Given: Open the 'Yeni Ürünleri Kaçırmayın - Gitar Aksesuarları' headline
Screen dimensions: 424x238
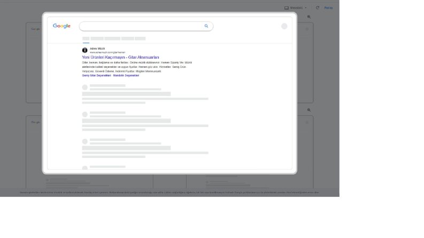Looking at the screenshot, I should coord(121,57).
